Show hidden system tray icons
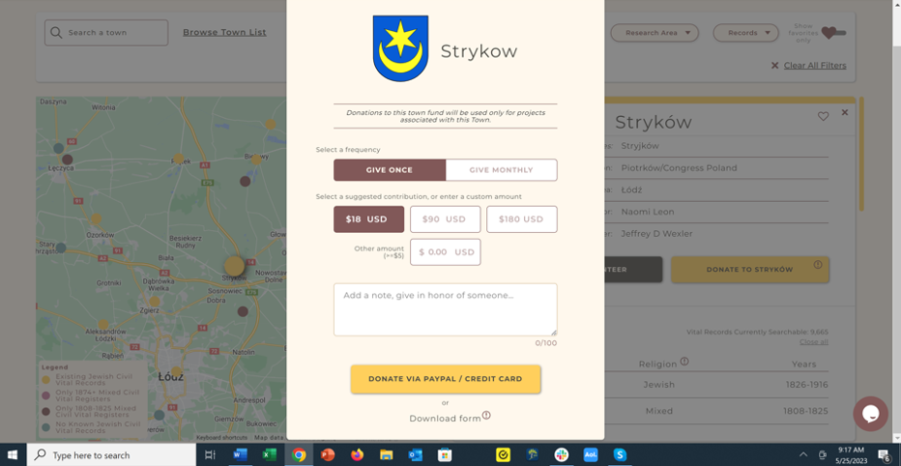This screenshot has width=901, height=466. point(803,455)
